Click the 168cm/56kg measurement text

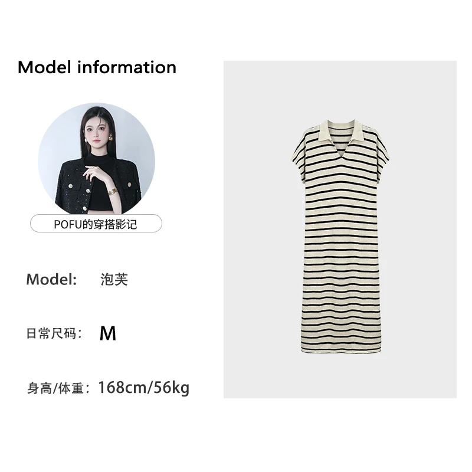point(144,388)
